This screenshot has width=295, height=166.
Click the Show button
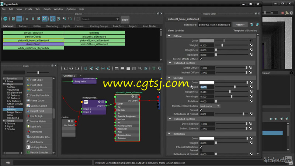[125, 20]
